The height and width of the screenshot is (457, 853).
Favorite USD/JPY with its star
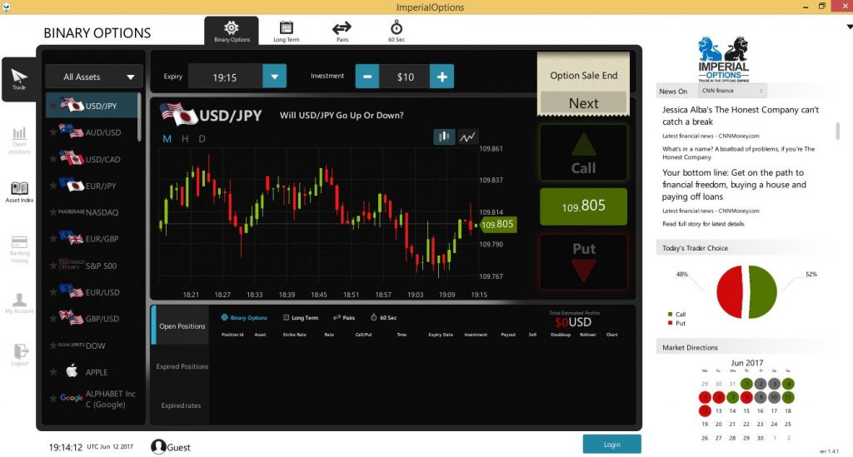[x=53, y=106]
